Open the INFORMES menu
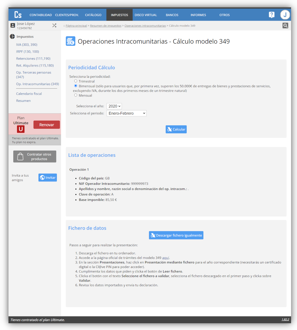 tap(198, 15)
